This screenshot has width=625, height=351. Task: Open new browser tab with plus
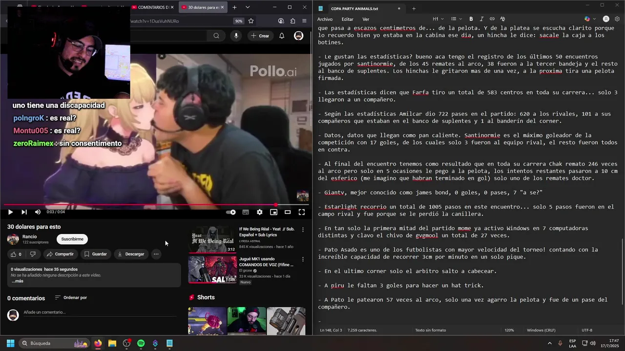coord(234,7)
